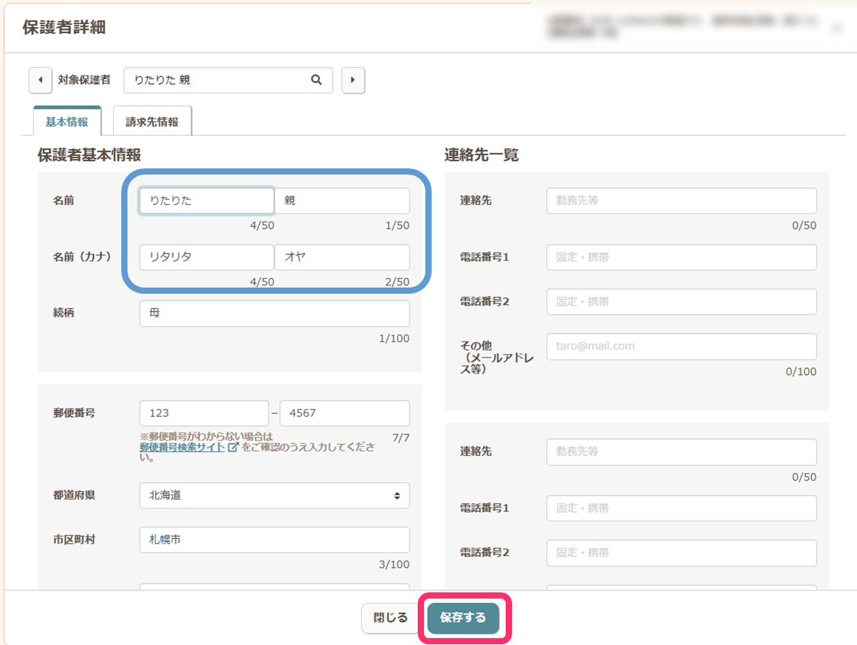Select the 続柄 field containing 母
This screenshot has height=645, width=857.
(274, 313)
